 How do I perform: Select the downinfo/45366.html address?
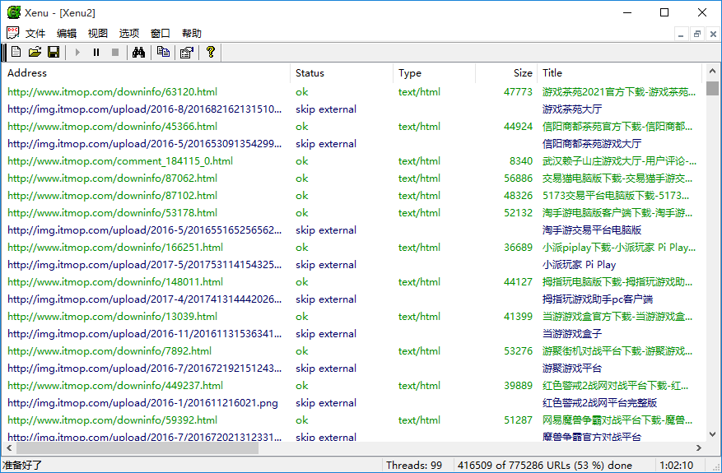tap(112, 126)
